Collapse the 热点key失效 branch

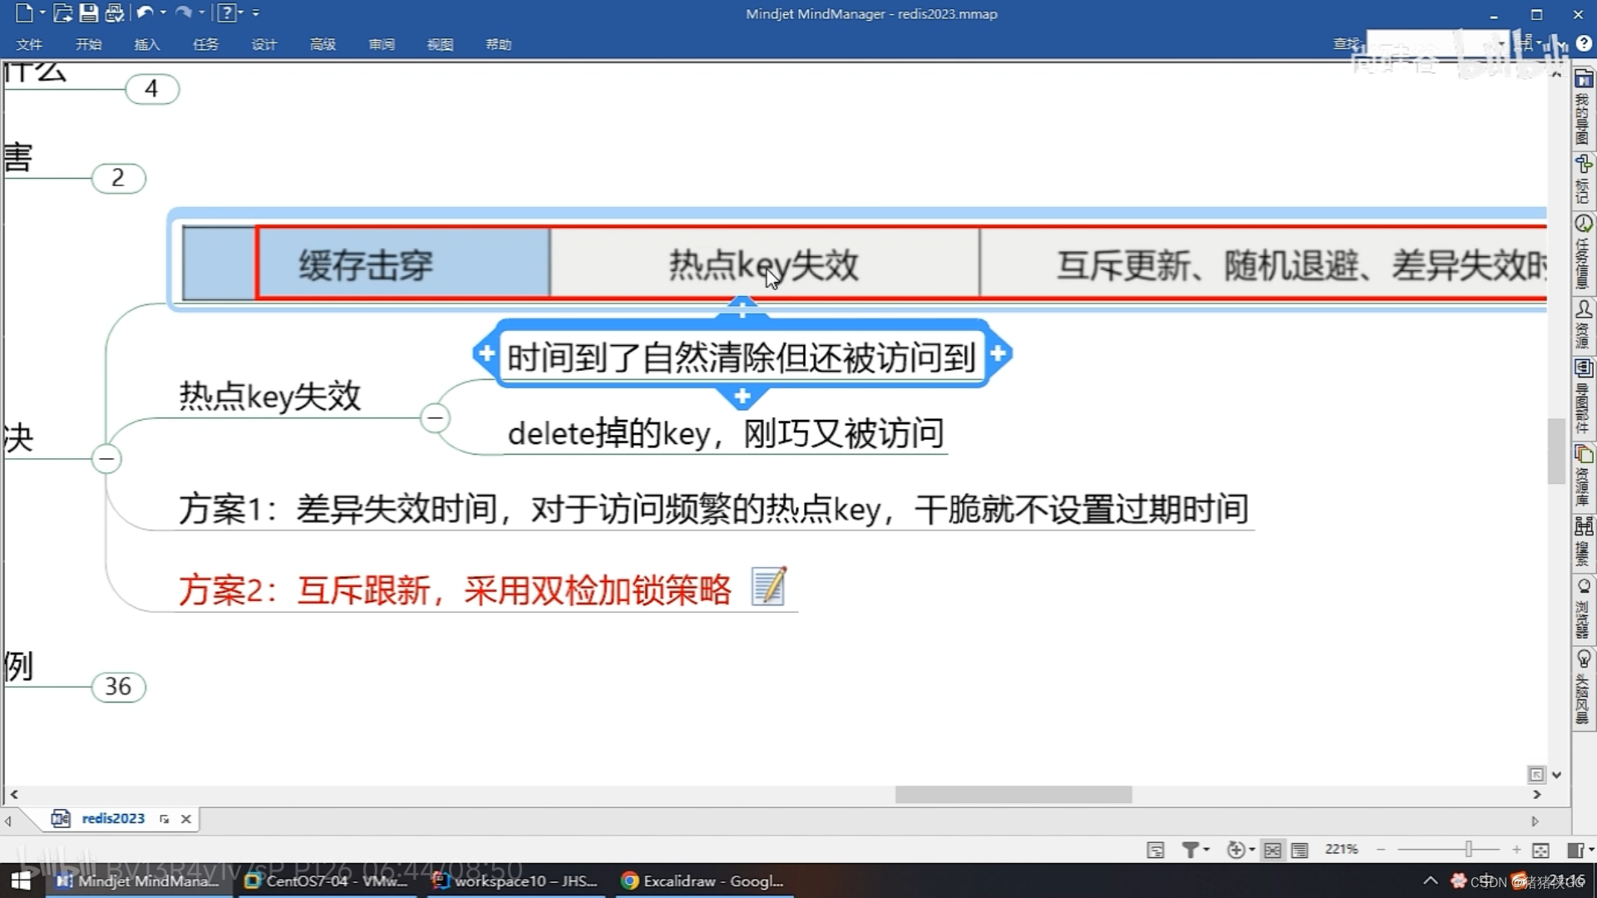tap(435, 417)
